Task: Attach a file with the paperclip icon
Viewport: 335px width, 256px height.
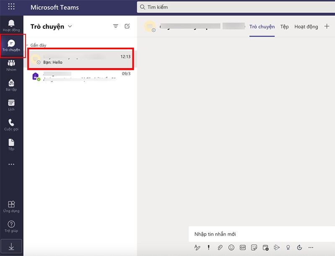Action: point(220,247)
